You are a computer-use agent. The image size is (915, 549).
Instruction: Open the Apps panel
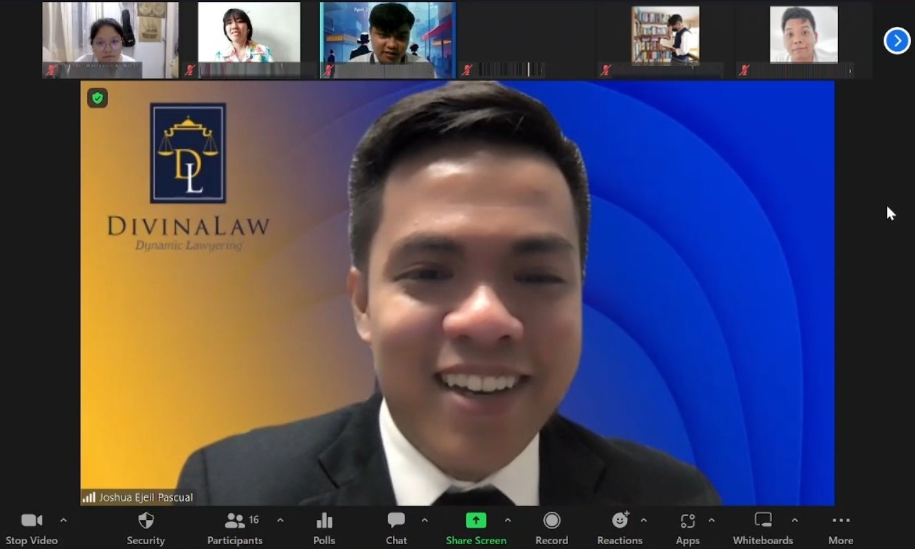(x=687, y=520)
